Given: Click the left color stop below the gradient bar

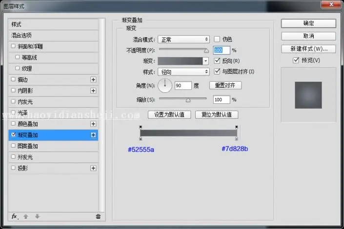Looking at the screenshot, I should pos(141,138).
